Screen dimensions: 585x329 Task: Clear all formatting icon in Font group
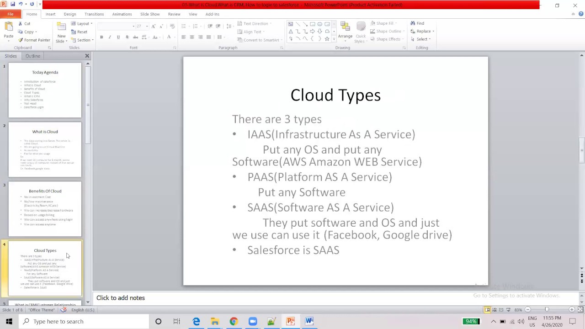172,26
